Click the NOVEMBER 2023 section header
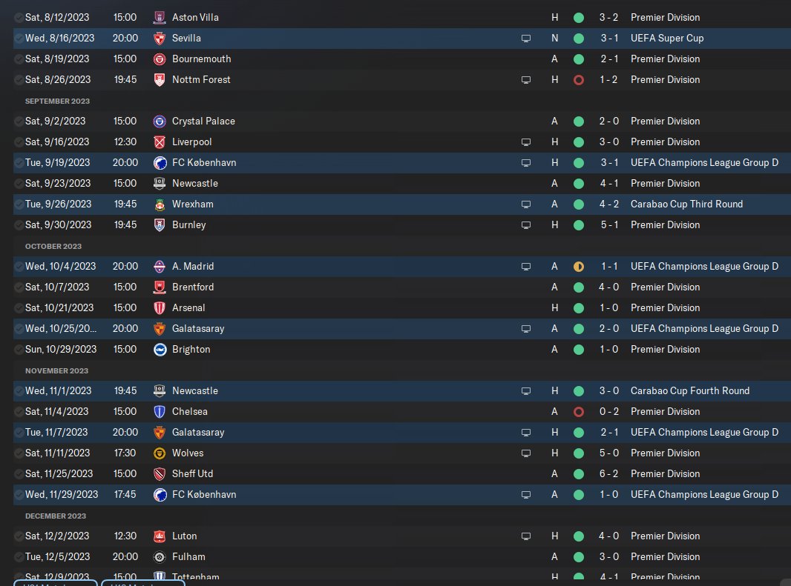 click(56, 370)
